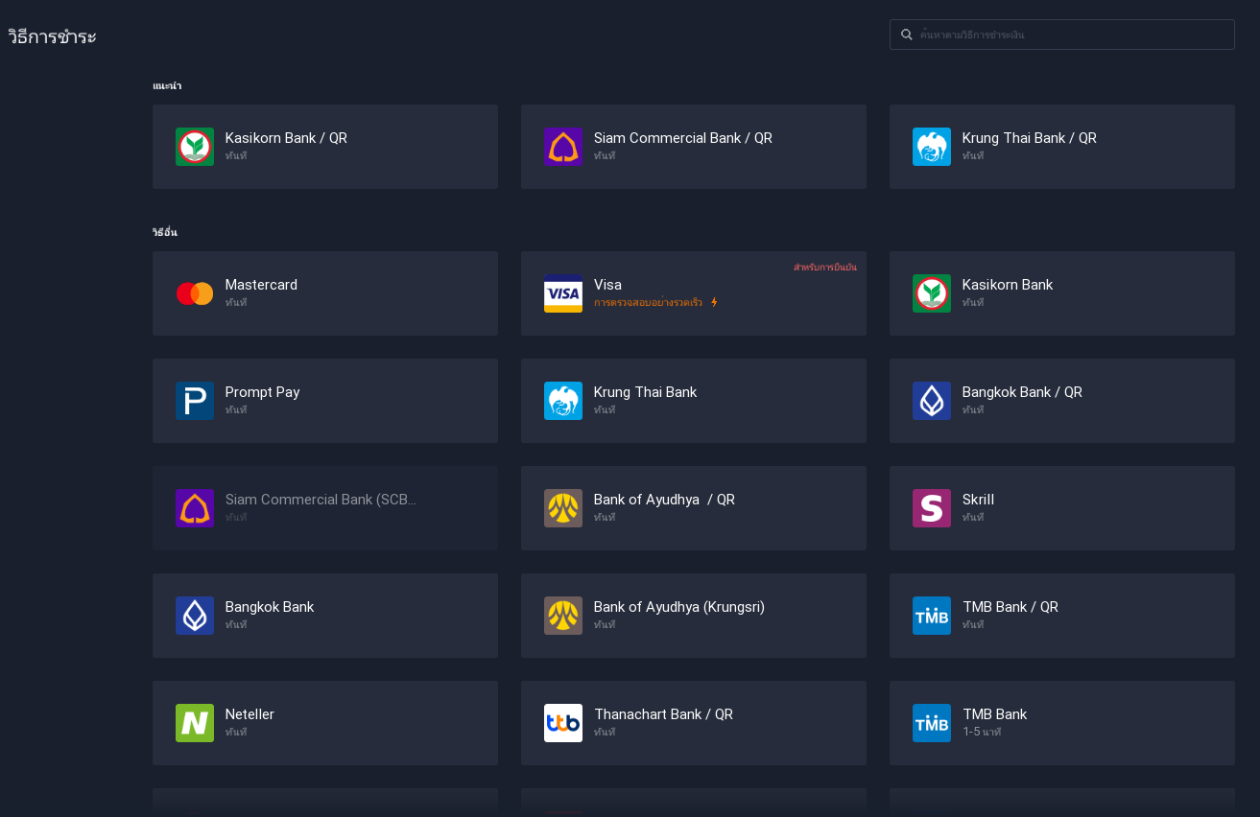Screen dimensions: 1260x817
Task: Select the Siam Commercial Bank / QR card
Action: pos(694,147)
